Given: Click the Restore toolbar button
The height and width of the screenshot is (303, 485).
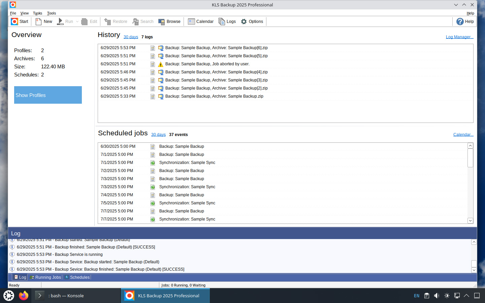Looking at the screenshot, I should 116,22.
